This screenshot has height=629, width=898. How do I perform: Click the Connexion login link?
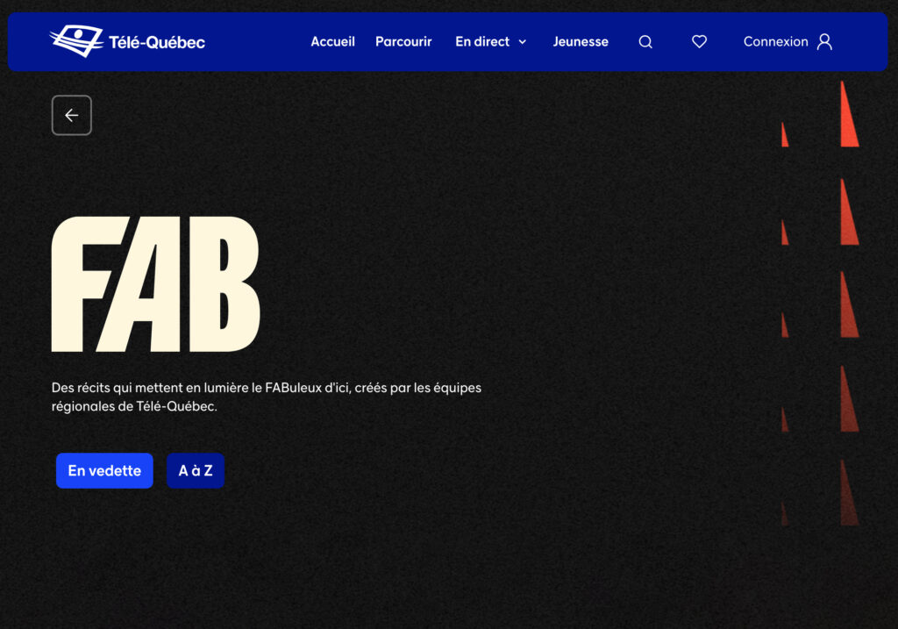[x=775, y=42]
